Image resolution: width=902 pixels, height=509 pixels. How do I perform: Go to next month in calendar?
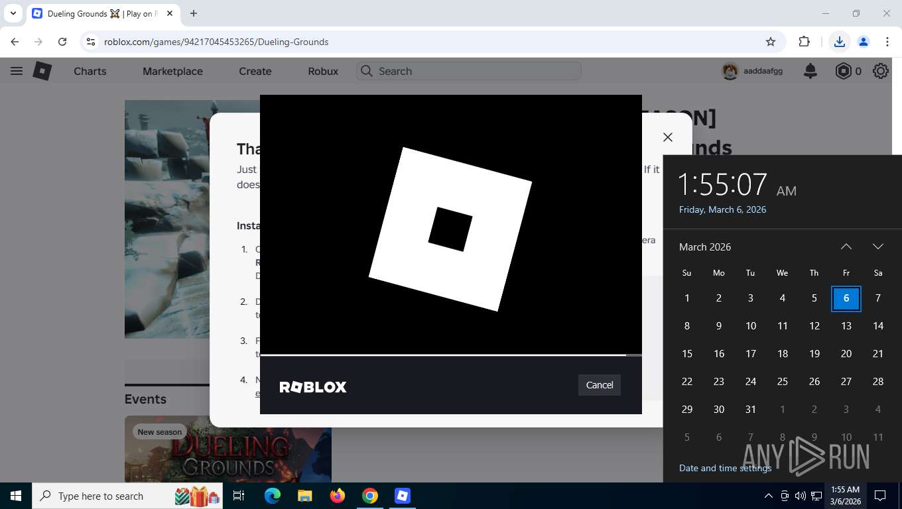coord(878,247)
